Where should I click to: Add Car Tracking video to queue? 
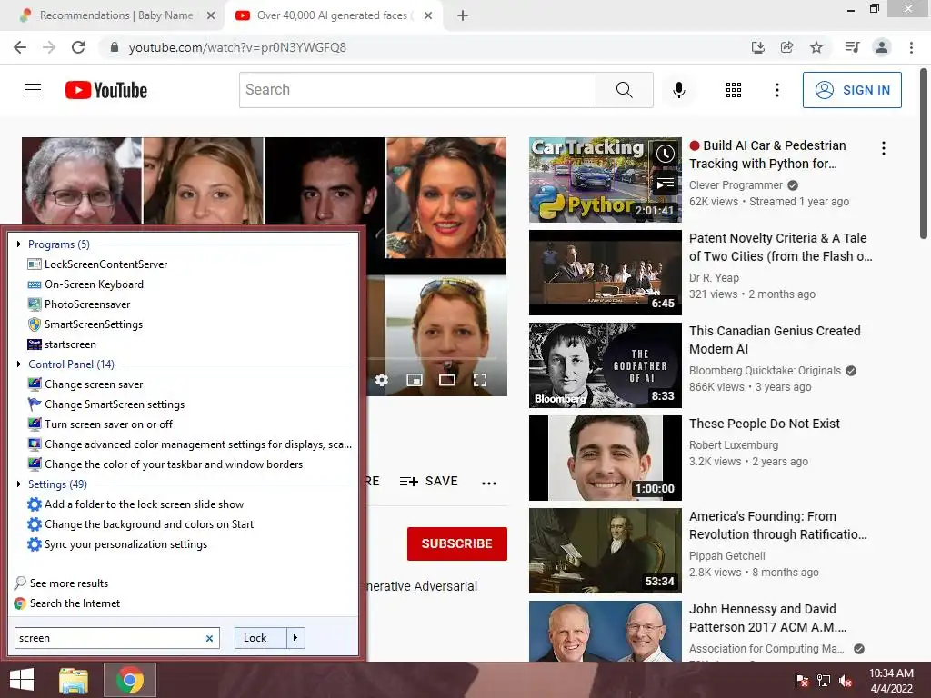(665, 184)
